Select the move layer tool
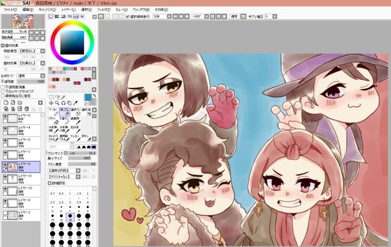The width and height of the screenshot is (391, 247). coord(51,103)
